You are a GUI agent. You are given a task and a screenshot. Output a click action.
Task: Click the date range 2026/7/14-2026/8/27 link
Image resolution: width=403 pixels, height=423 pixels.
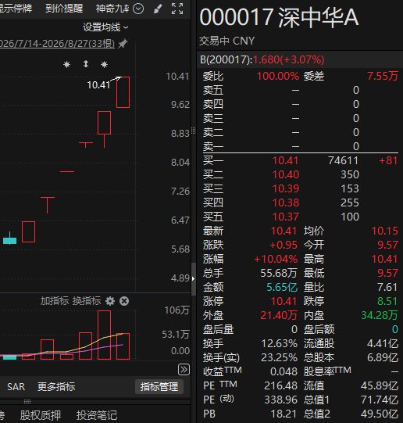click(57, 44)
